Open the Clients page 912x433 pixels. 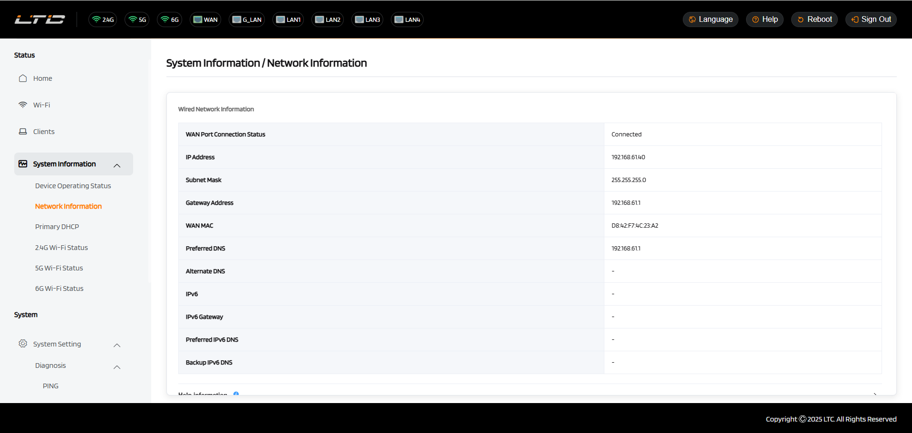click(x=44, y=132)
